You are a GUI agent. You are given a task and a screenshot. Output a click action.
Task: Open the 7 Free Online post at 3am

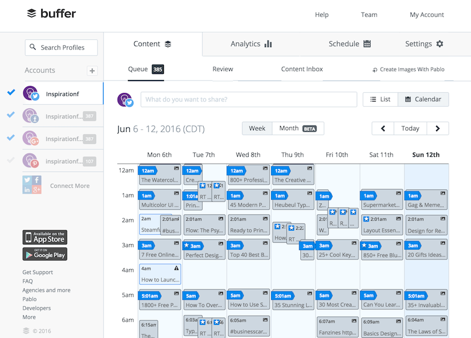point(160,250)
